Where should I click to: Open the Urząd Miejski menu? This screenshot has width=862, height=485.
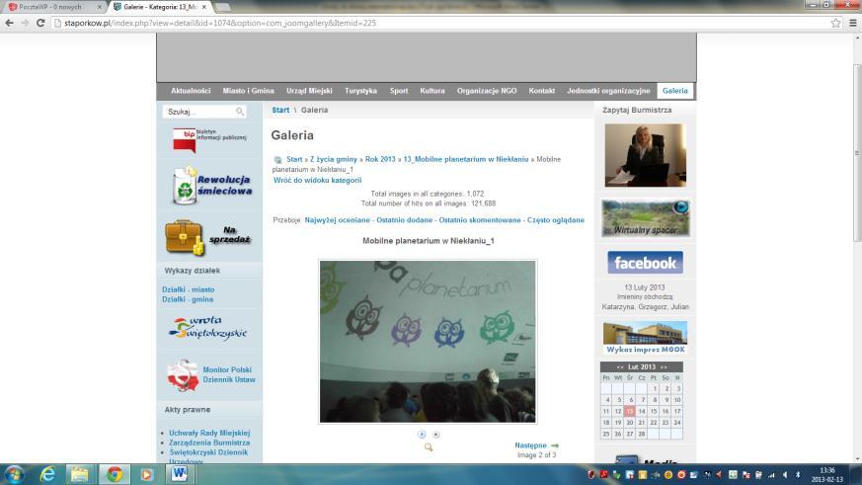[309, 91]
